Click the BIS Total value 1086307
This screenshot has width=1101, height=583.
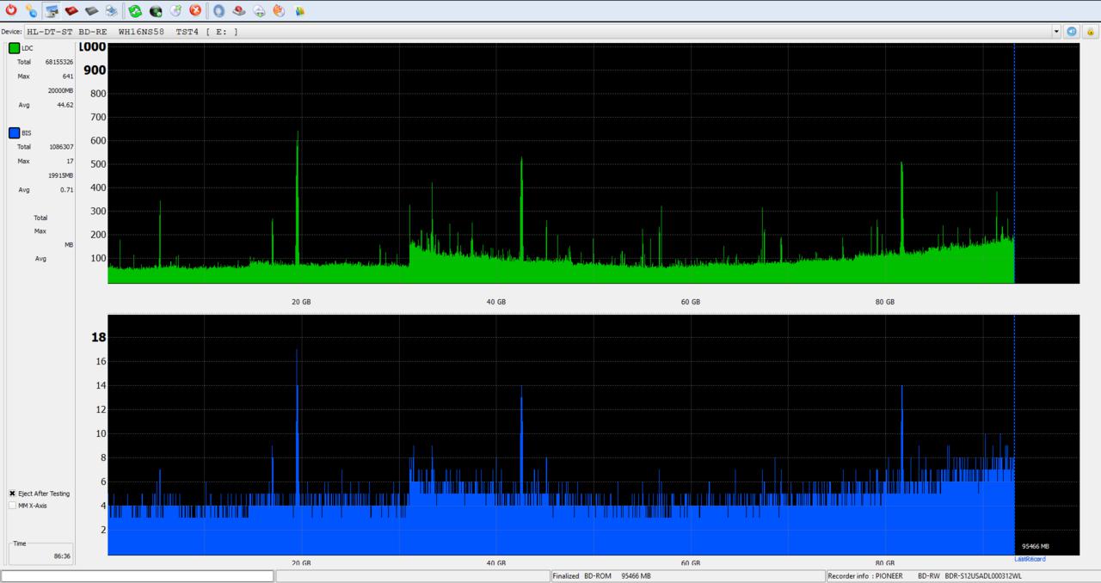(x=61, y=146)
